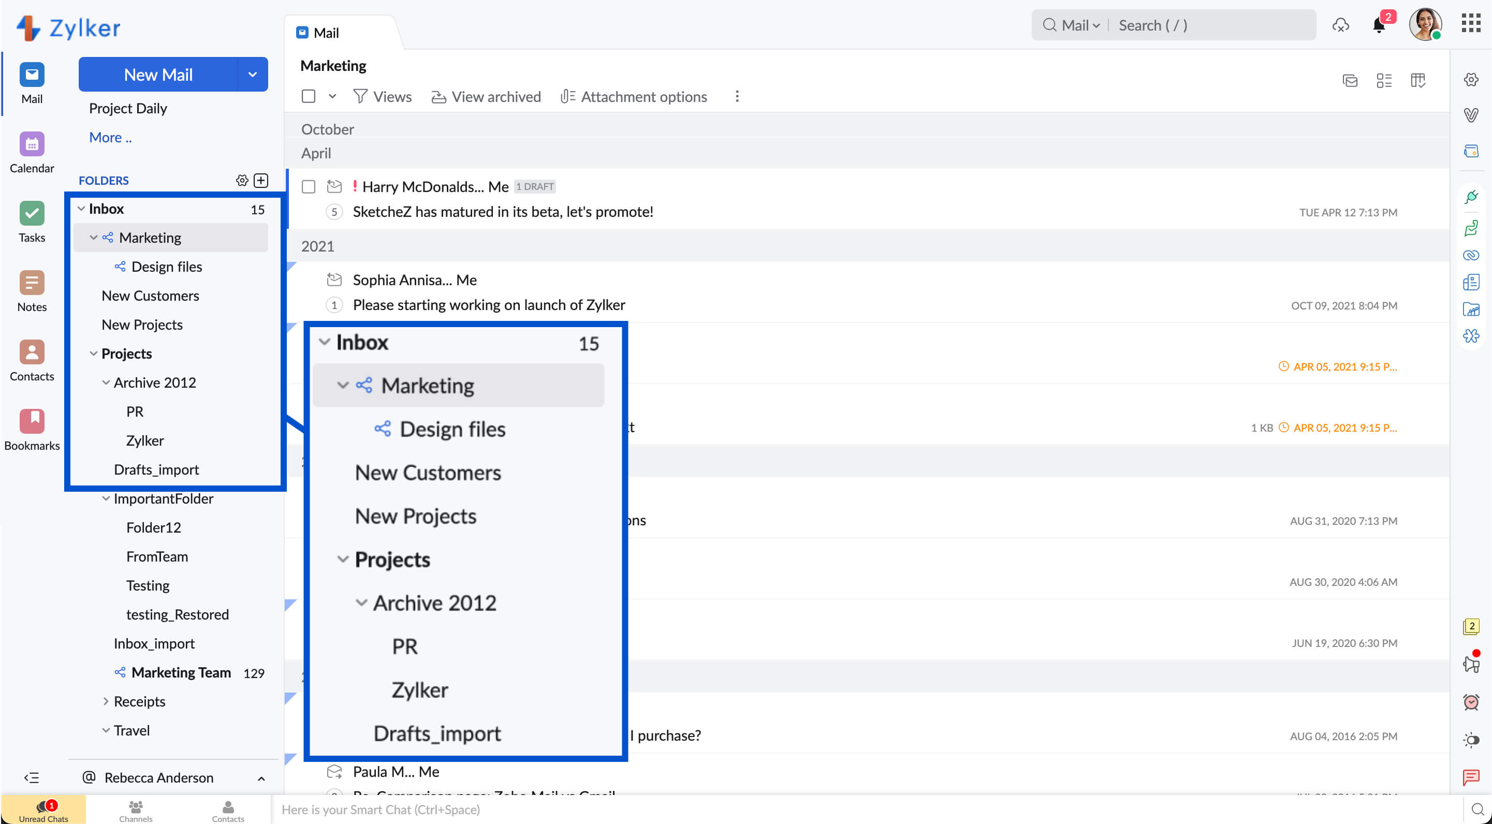1492x824 pixels.
Task: Collapse the ImportantFolder tree node
Action: (x=106, y=498)
